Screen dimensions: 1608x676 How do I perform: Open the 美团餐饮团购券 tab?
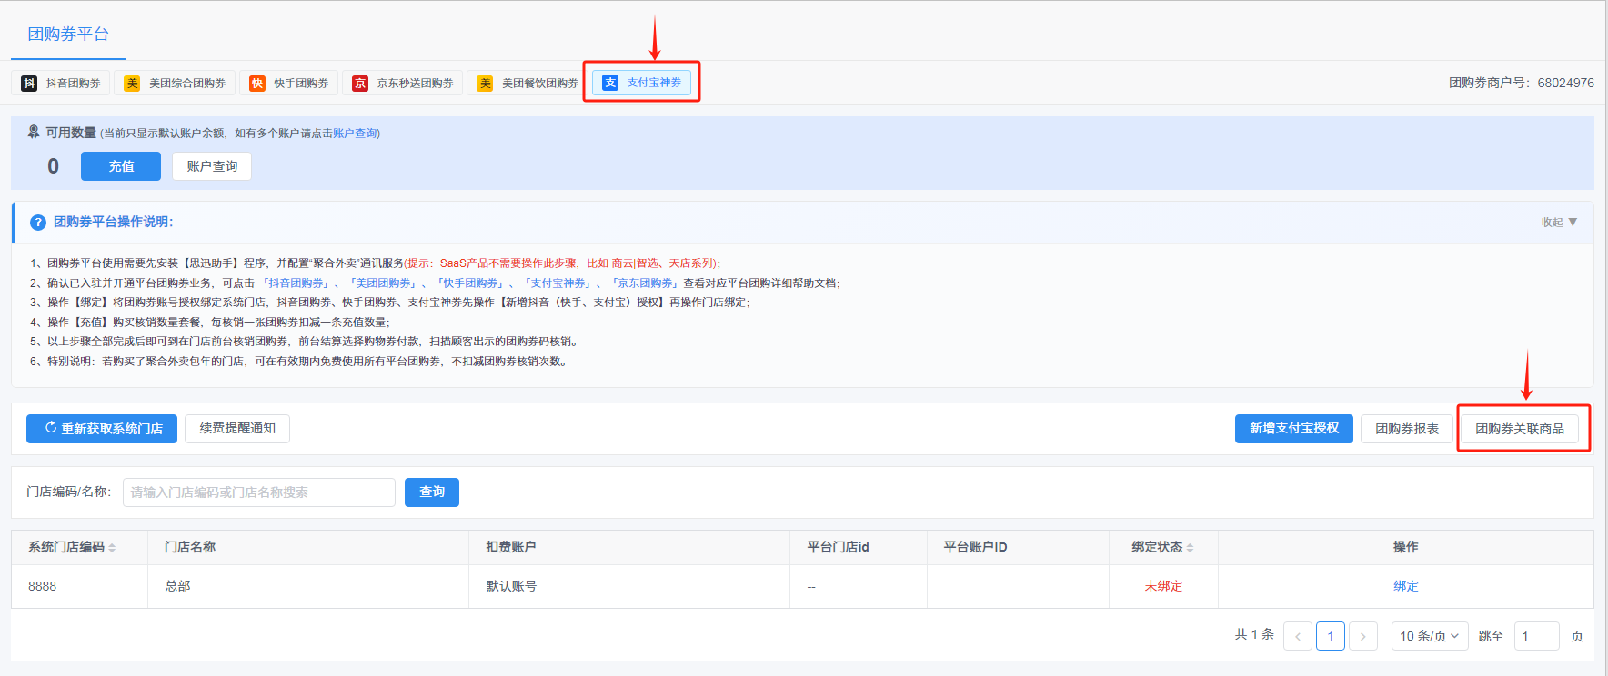coord(528,84)
